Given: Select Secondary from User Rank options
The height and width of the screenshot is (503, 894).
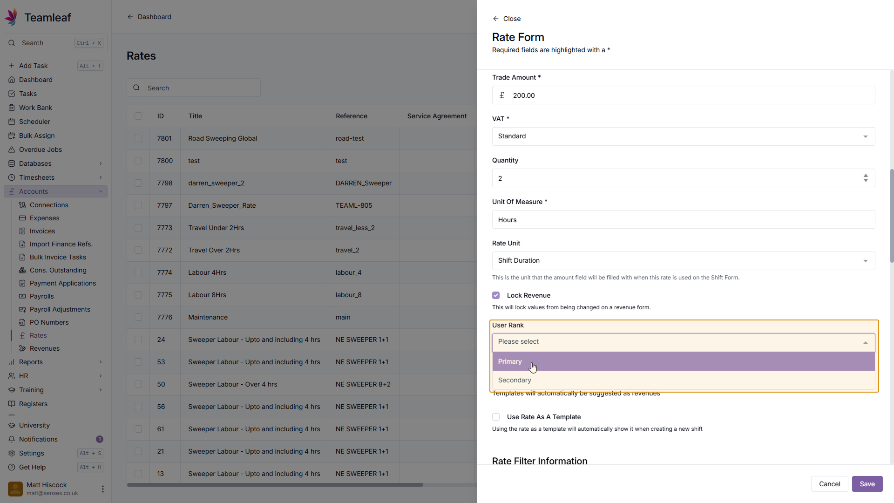Looking at the screenshot, I should click(x=515, y=380).
